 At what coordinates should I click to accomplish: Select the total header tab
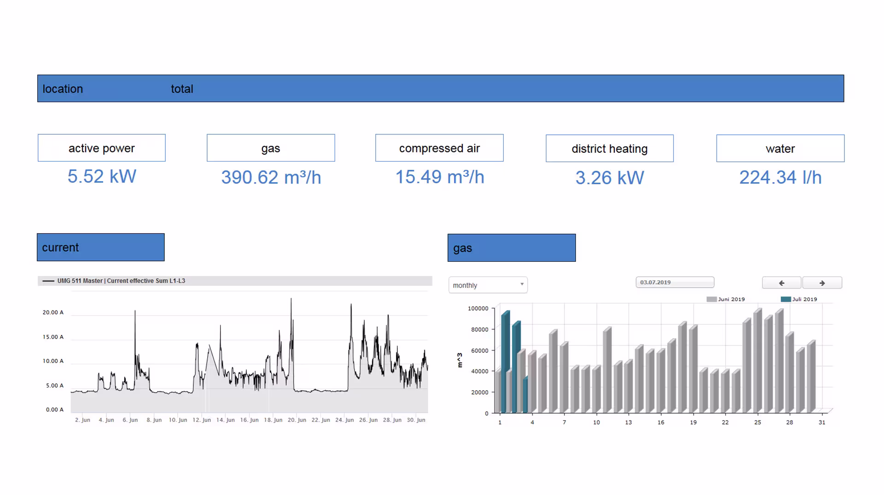pyautogui.click(x=182, y=89)
